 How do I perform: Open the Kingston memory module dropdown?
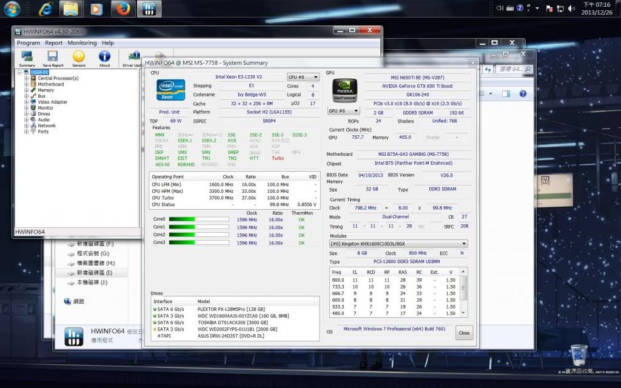tap(398, 244)
